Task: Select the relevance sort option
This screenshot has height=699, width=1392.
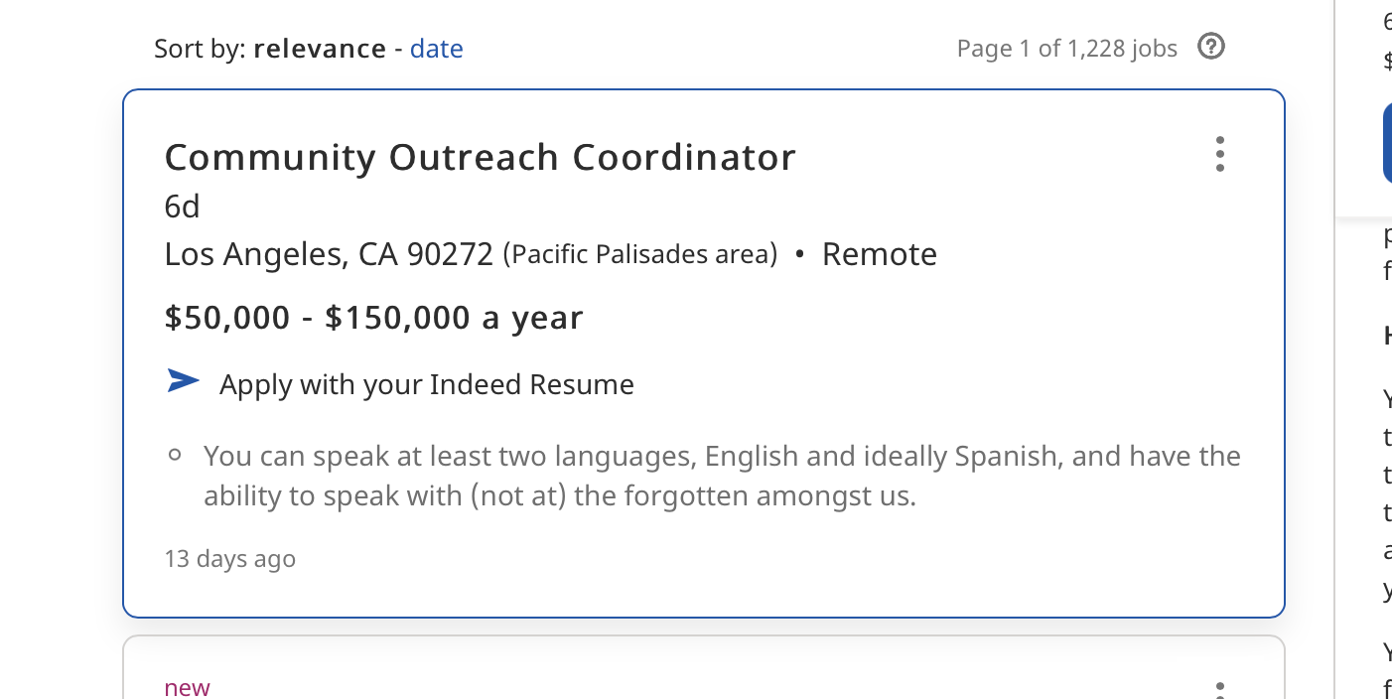Action: tap(320, 49)
